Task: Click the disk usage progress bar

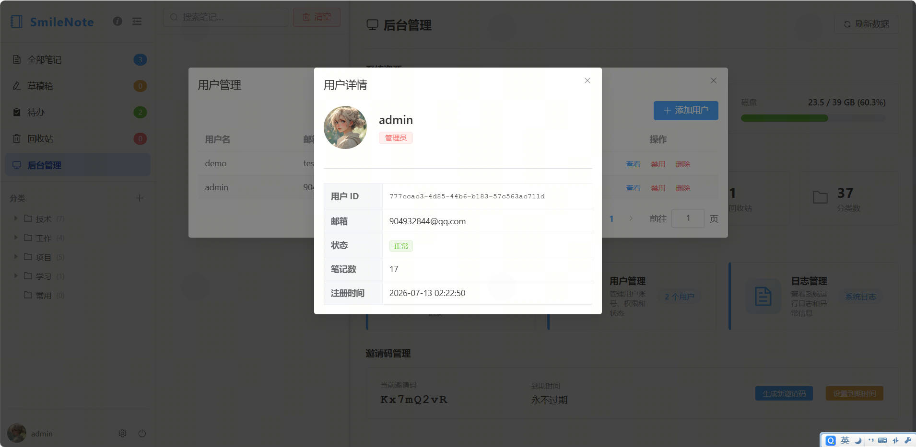Action: pyautogui.click(x=813, y=118)
